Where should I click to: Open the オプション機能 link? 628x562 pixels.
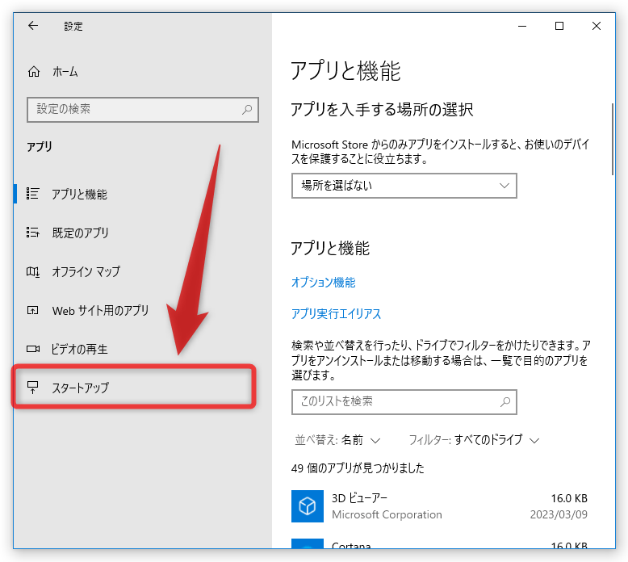click(x=324, y=283)
